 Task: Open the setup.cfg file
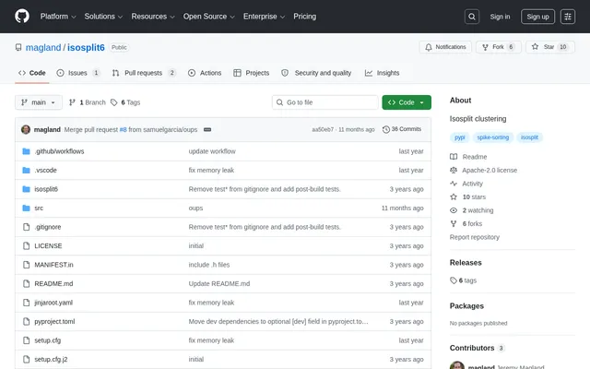pos(47,340)
